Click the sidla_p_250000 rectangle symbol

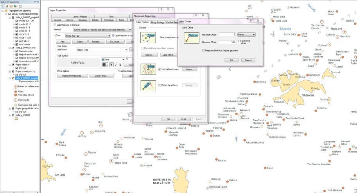16,119
